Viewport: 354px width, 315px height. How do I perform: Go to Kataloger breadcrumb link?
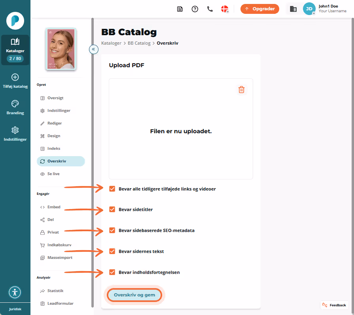[x=111, y=43]
